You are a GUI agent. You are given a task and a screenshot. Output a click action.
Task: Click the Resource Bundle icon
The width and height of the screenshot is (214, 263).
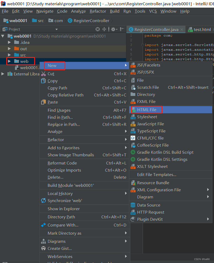click(133, 183)
